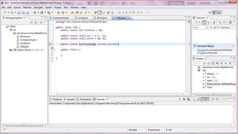The image size is (238, 134).
Task: Click the New Java Package icon
Action: click(58, 13)
